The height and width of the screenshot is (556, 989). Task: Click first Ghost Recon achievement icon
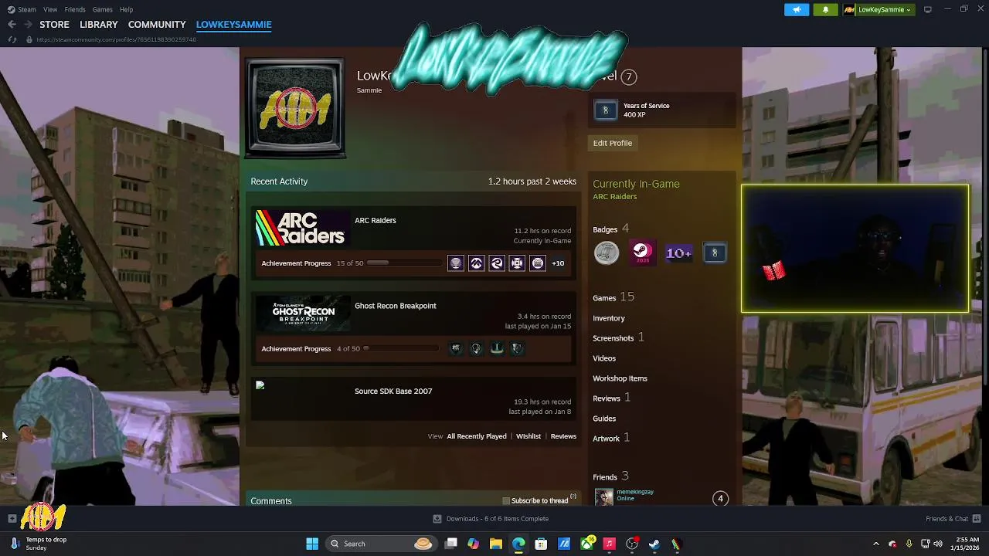(x=456, y=349)
